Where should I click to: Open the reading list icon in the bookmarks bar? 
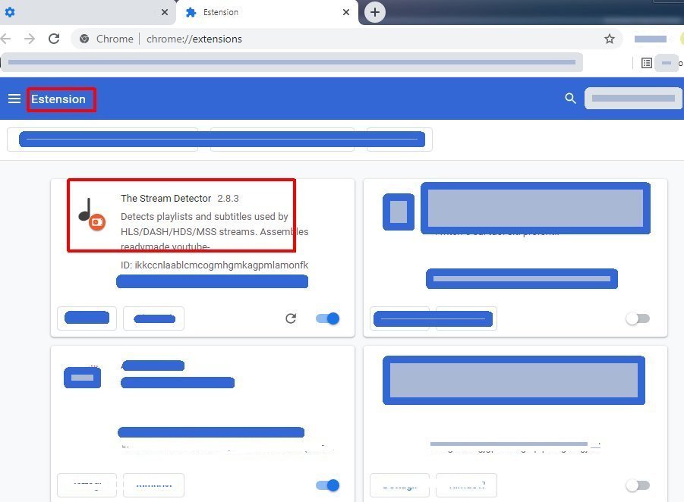coord(647,63)
